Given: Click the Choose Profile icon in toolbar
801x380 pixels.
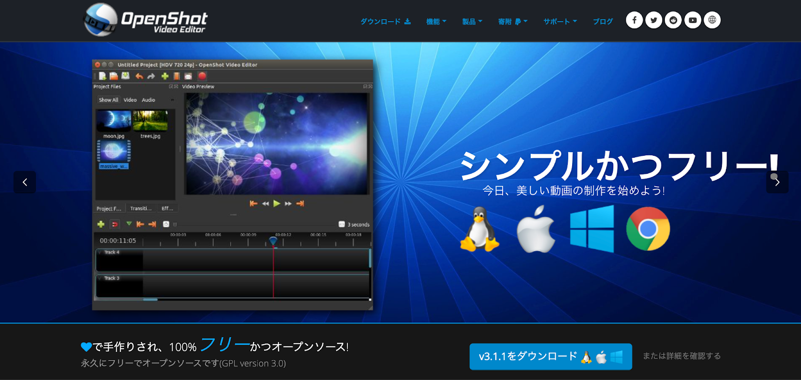Looking at the screenshot, I should coord(177,76).
